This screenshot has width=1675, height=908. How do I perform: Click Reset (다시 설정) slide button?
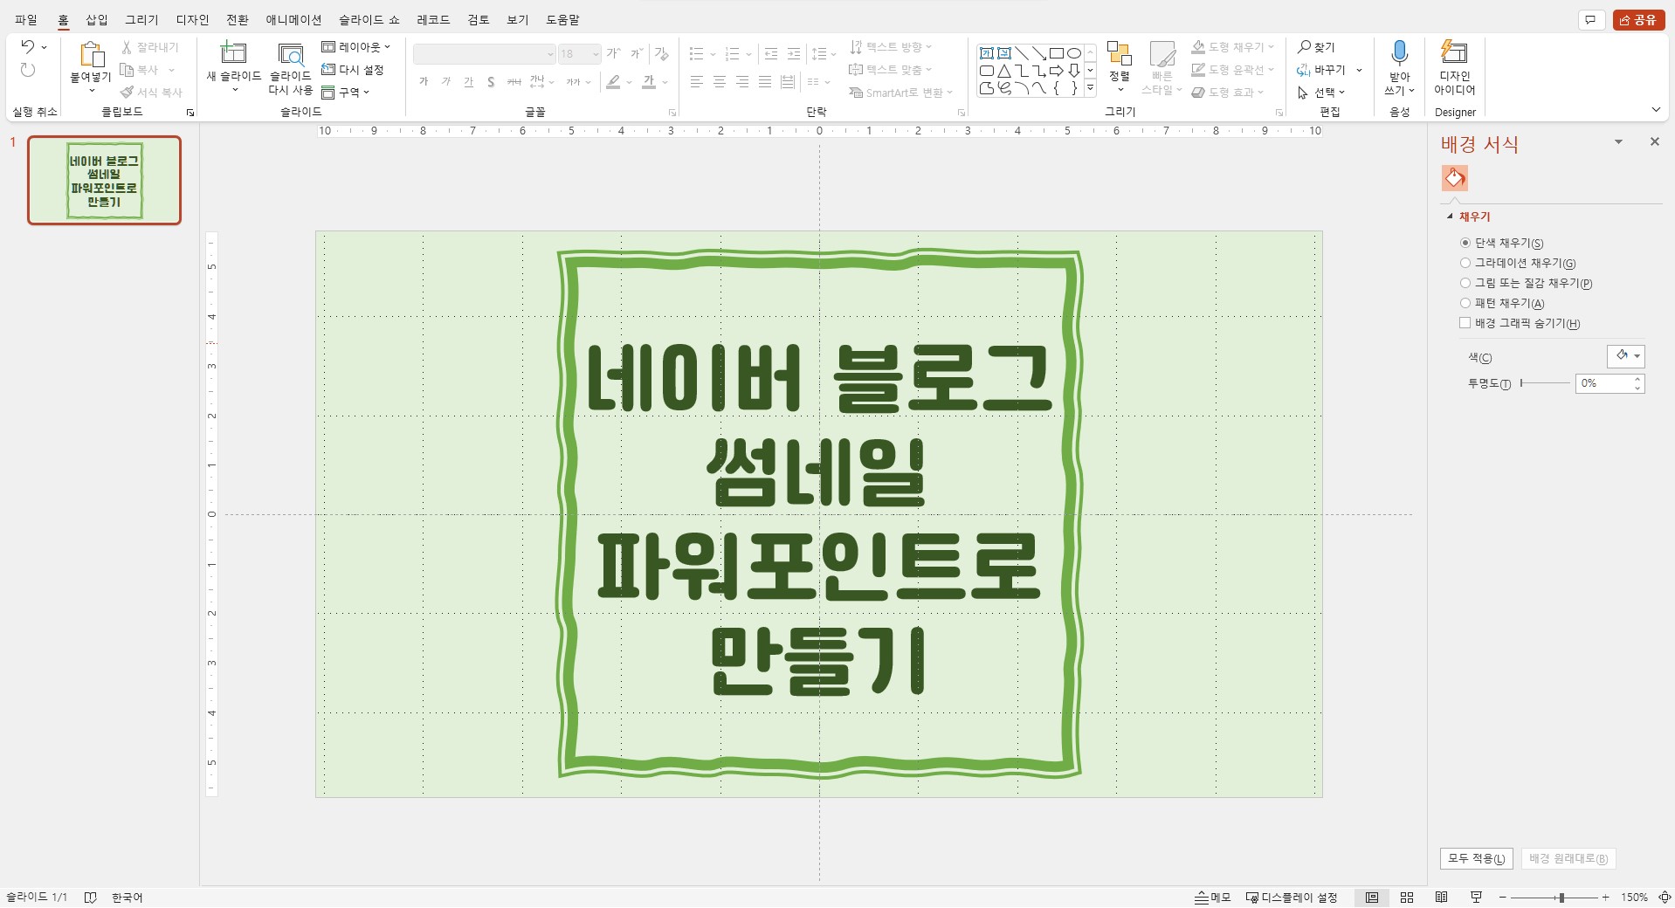click(x=353, y=70)
